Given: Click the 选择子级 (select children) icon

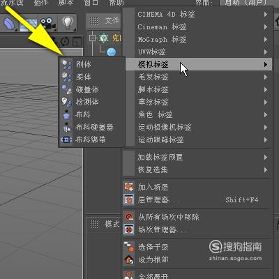Looking at the screenshot, I should (129, 247).
